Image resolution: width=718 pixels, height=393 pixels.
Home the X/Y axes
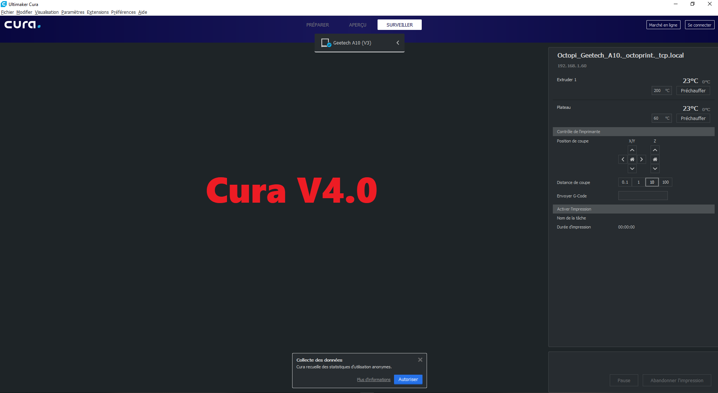click(x=632, y=159)
